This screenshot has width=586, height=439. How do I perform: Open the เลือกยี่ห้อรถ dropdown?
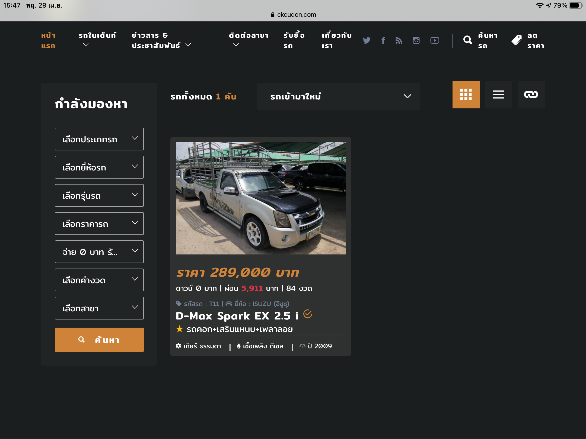[99, 167]
